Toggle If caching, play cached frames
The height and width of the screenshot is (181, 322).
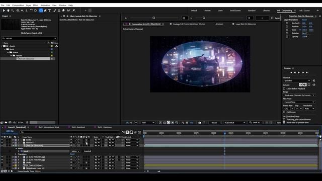point(284,120)
